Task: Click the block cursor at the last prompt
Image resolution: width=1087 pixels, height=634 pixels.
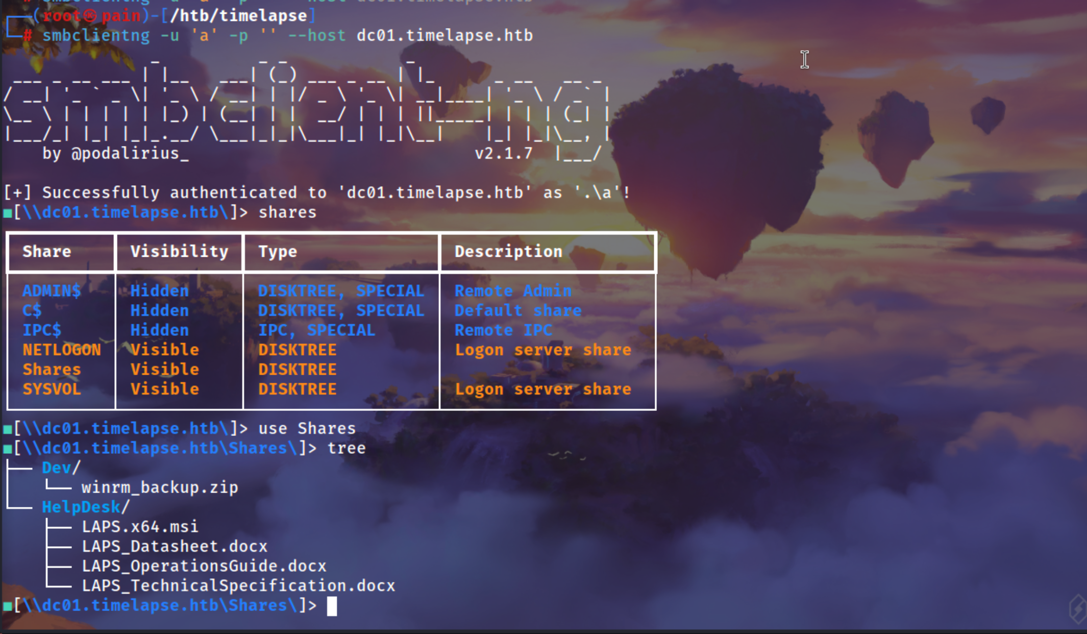Action: click(332, 606)
